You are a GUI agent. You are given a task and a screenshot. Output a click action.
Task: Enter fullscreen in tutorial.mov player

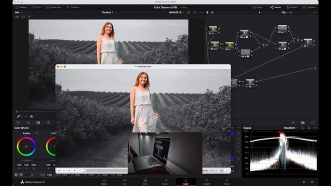click(227, 171)
